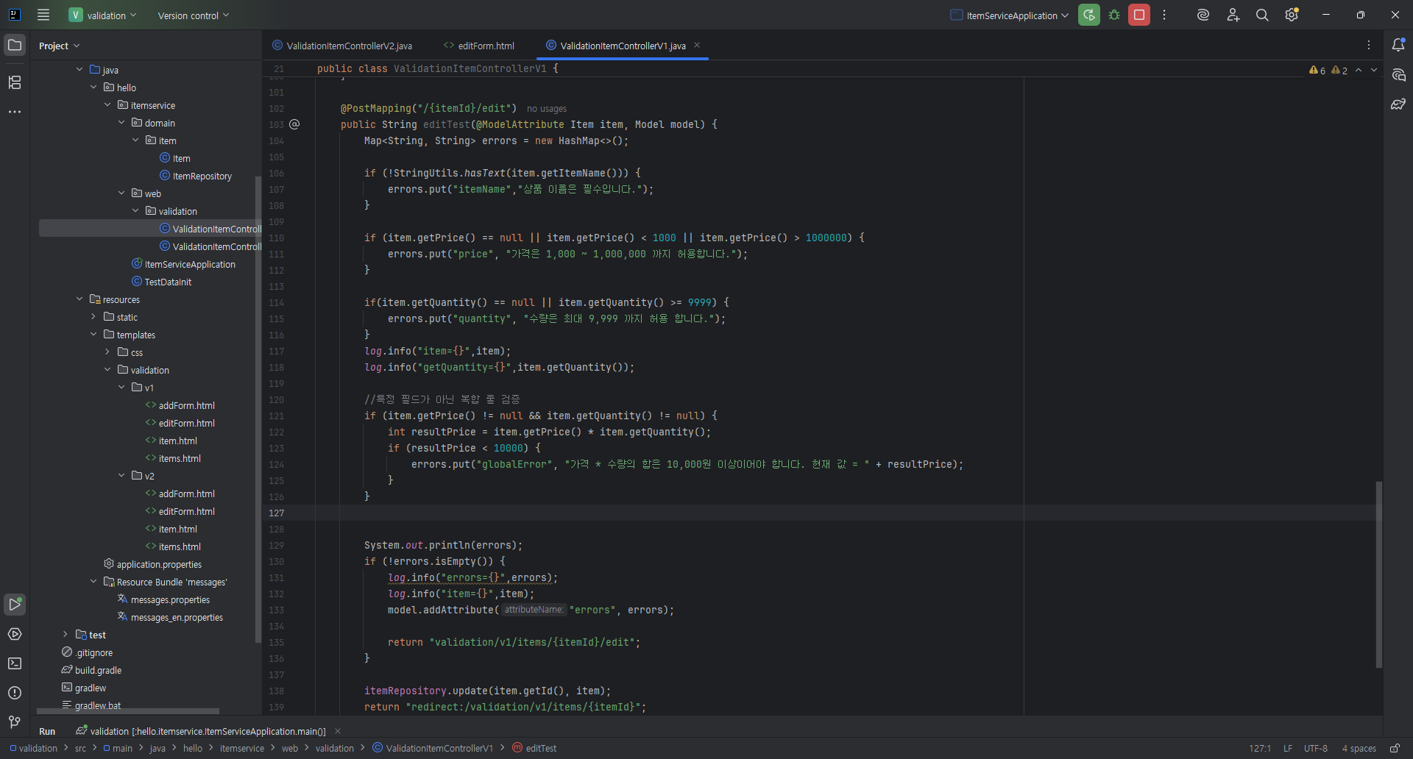This screenshot has width=1413, height=759.
Task: Collapse the itemservice package
Action: coord(107,105)
